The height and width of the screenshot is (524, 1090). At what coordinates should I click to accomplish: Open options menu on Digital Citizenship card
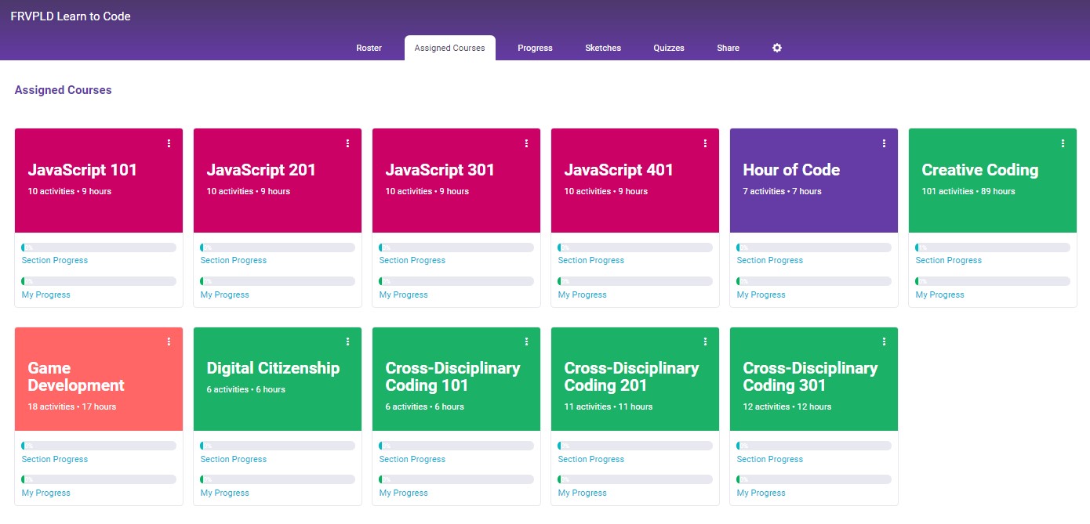347,342
